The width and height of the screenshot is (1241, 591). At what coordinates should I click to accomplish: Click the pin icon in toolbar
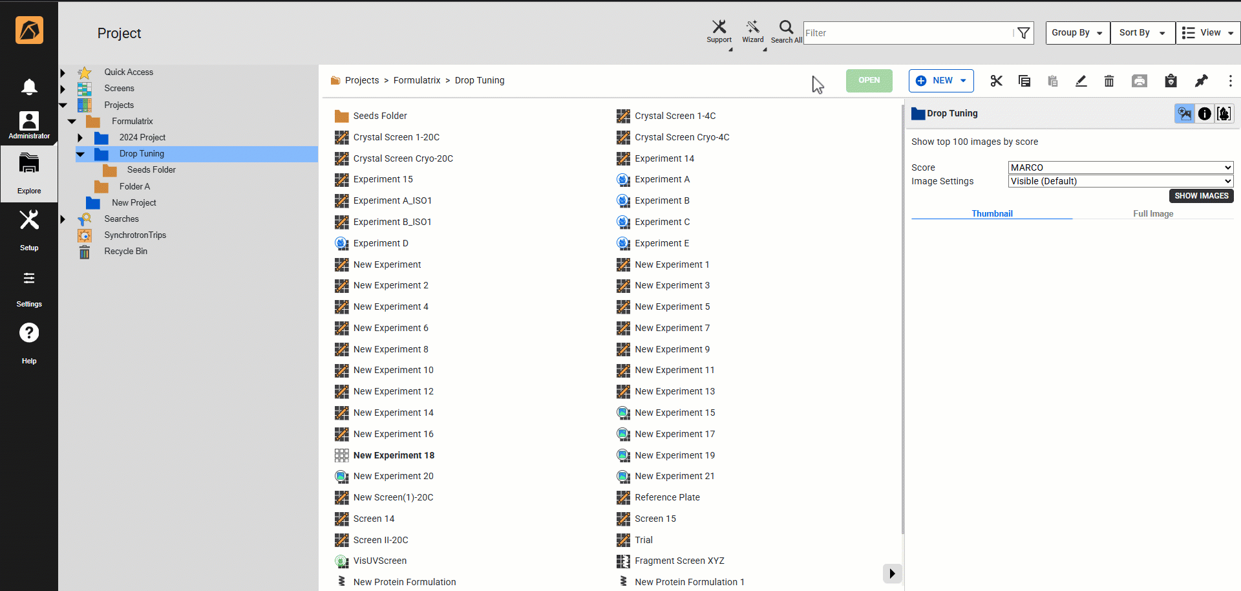point(1201,81)
